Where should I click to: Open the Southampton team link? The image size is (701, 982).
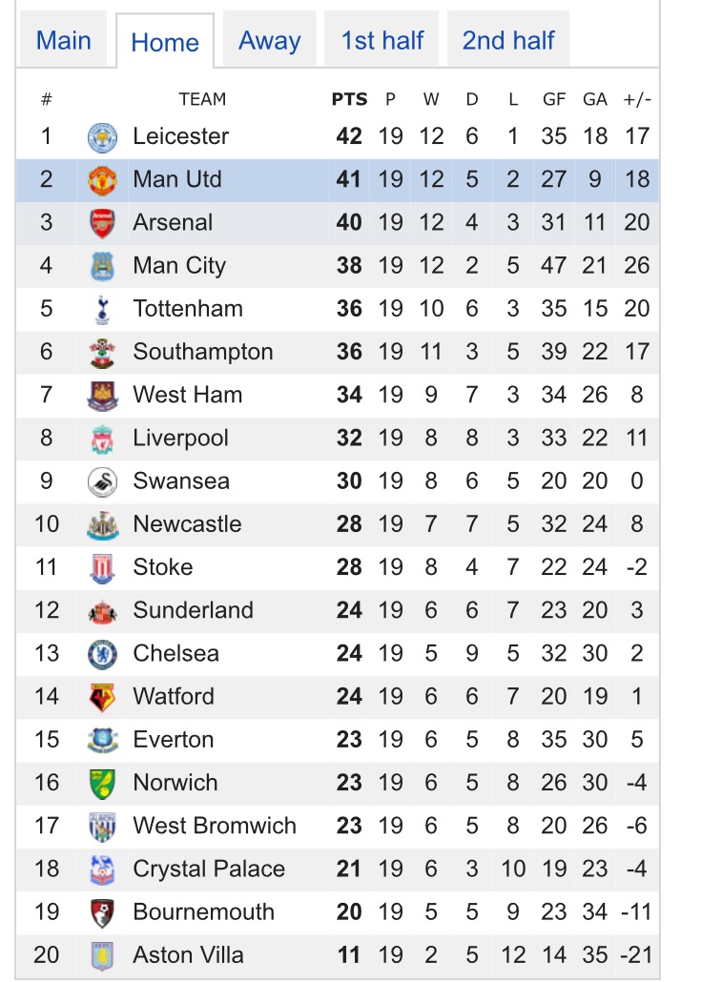coord(202,352)
